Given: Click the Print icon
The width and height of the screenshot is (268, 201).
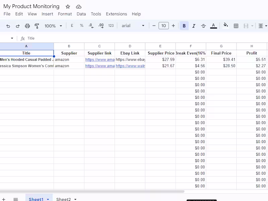Looking at the screenshot, I should coord(27,26).
